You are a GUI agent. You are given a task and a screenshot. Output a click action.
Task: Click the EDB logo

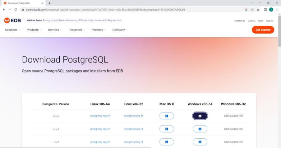click(13, 20)
